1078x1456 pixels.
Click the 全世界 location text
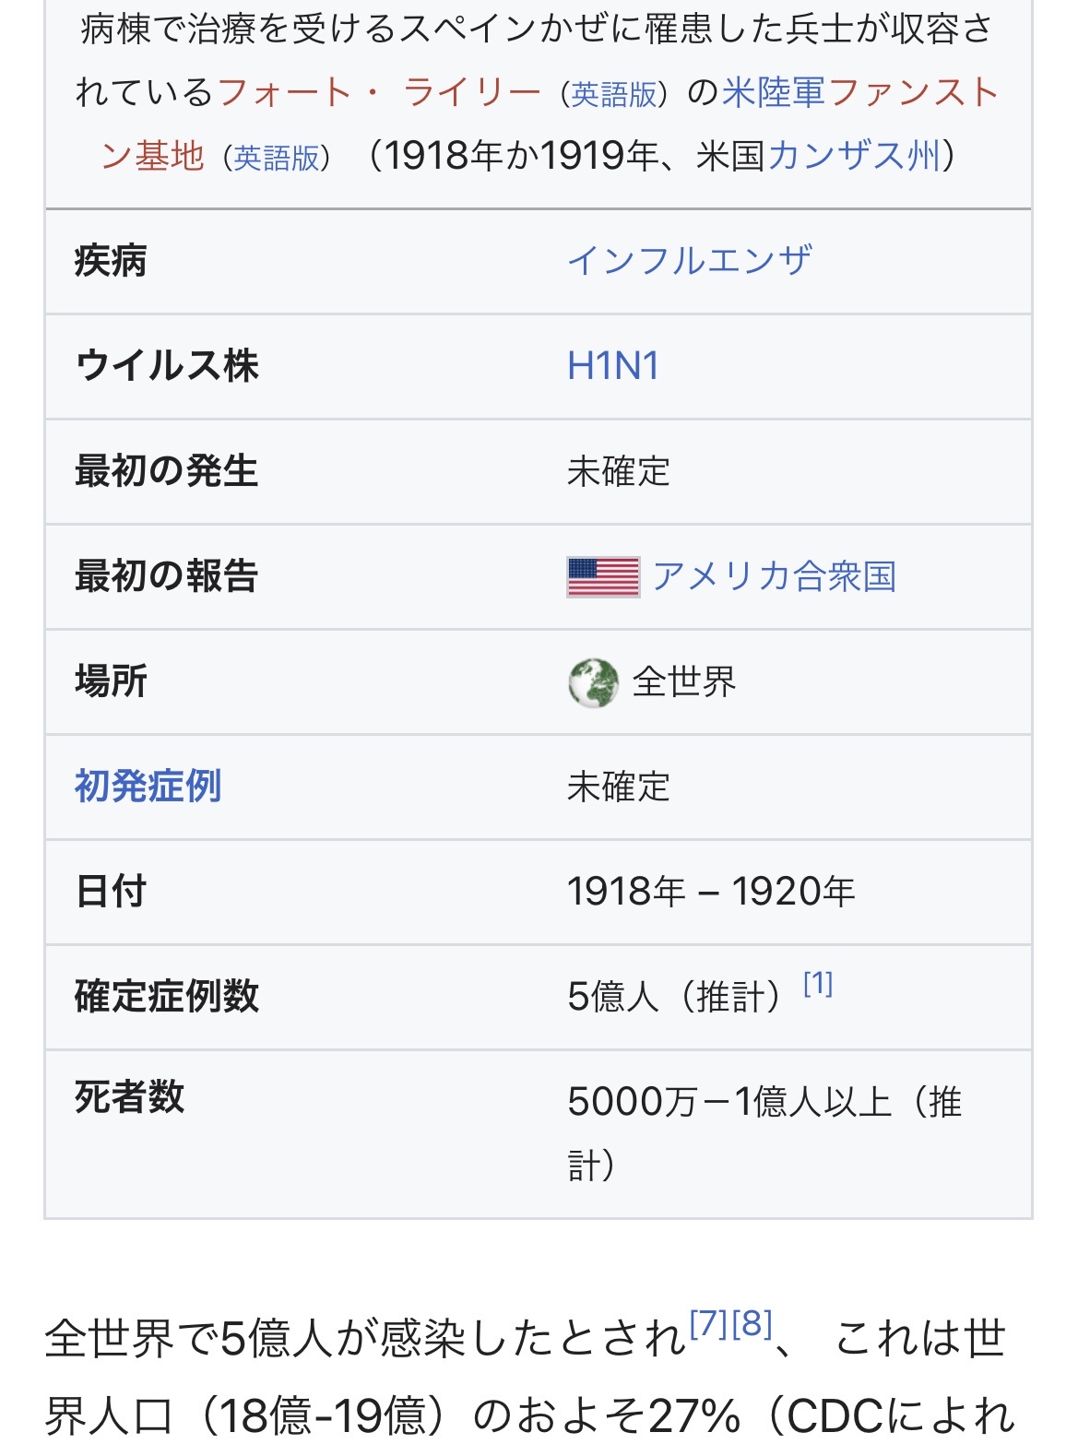pos(683,682)
